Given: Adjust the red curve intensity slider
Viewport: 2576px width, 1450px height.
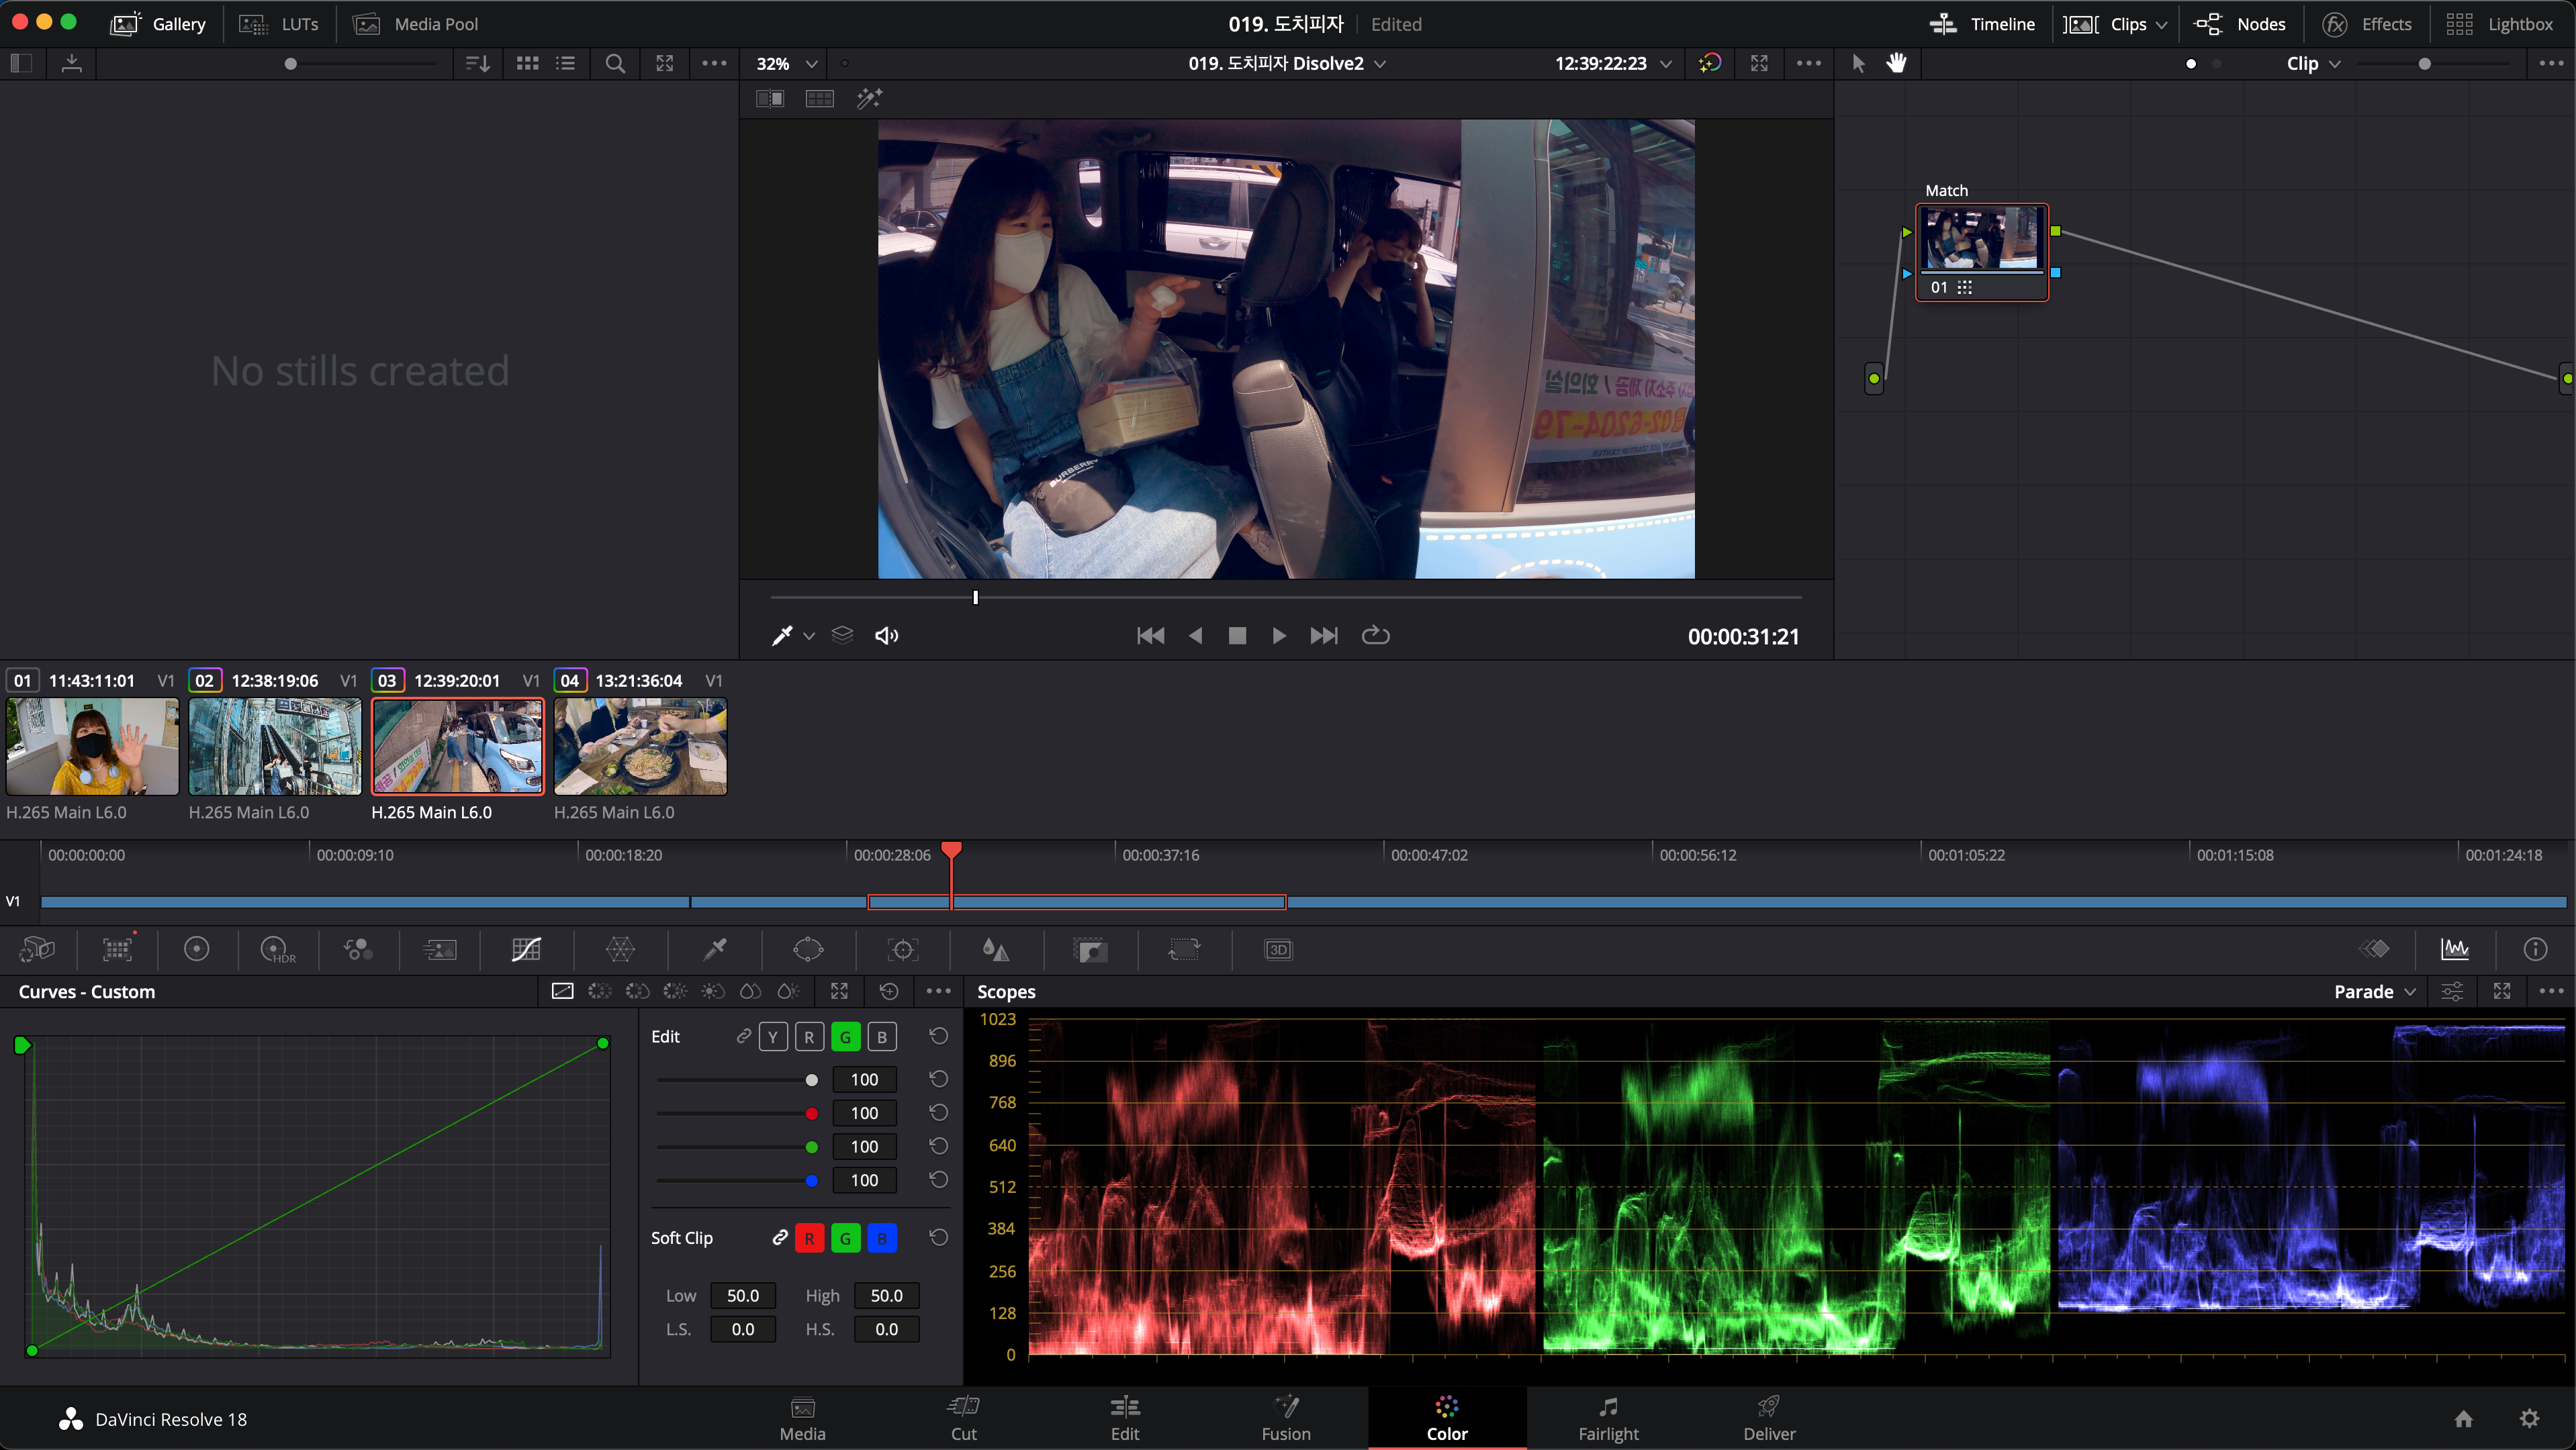Looking at the screenshot, I should (x=811, y=1113).
